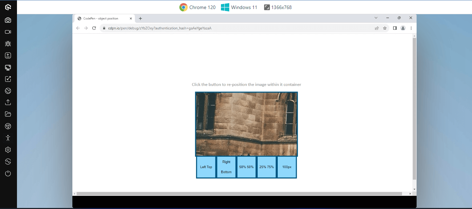472x209 pixels.
Task: End session with power icon
Action: pos(8,173)
